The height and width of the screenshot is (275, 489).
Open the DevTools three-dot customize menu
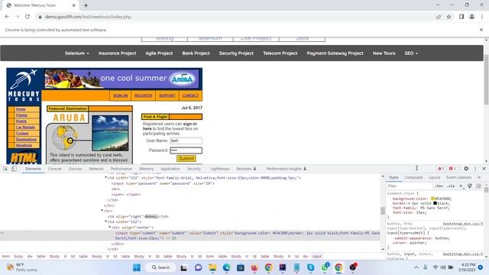[475, 168]
